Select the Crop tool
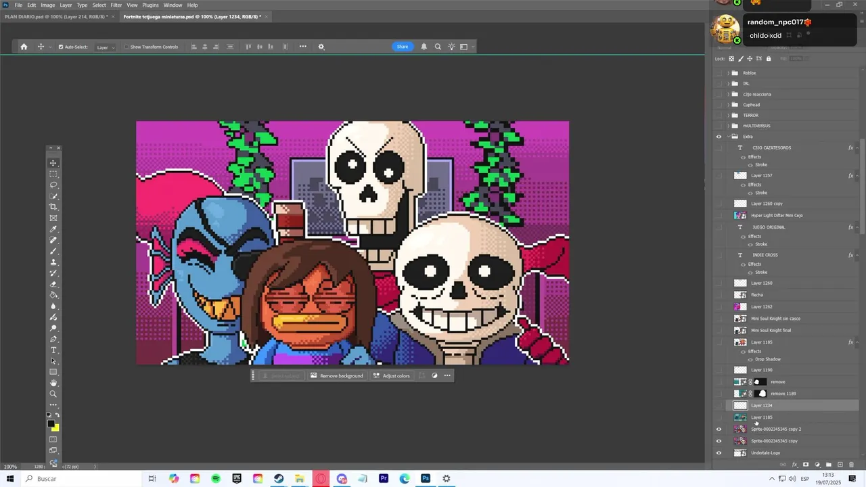 pos(53,207)
